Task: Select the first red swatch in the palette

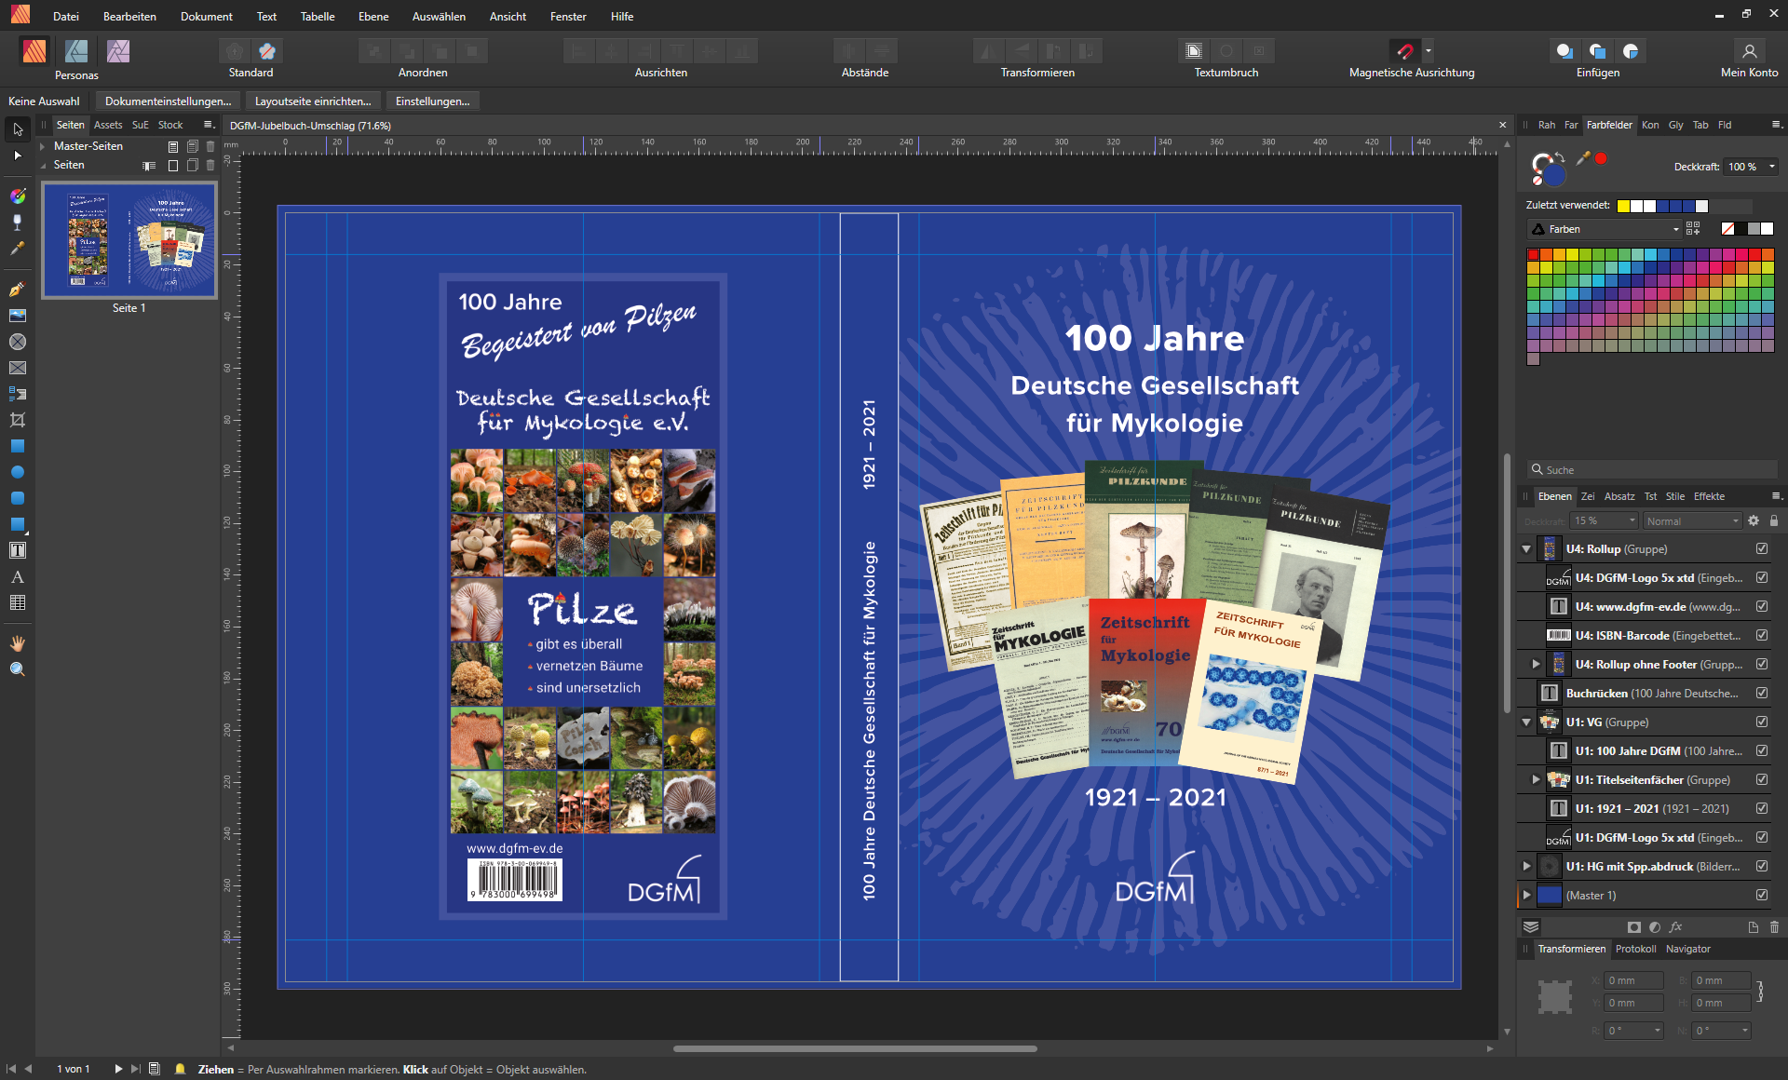Action: pos(1534,255)
